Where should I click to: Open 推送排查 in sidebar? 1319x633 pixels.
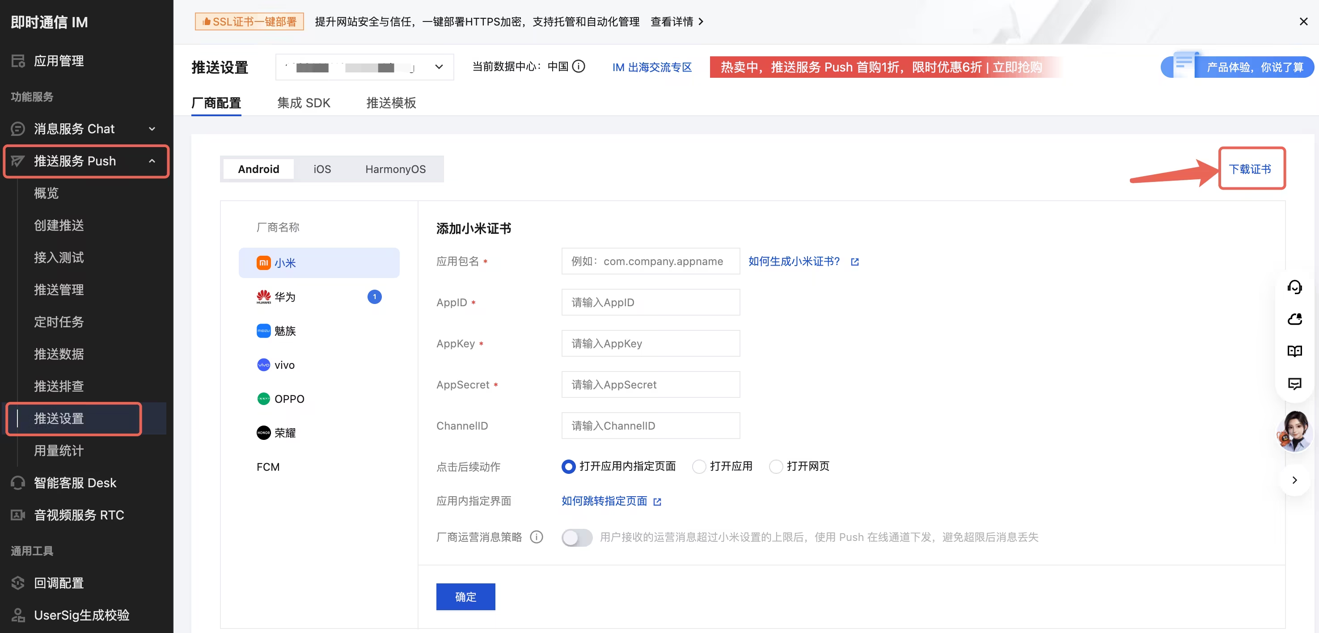59,386
